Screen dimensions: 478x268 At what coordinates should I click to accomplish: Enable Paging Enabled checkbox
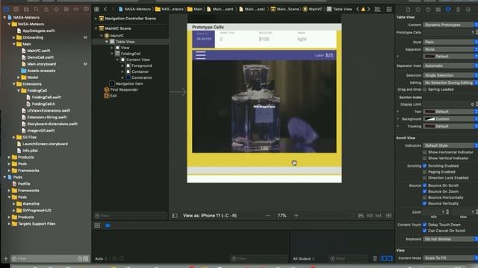(x=425, y=172)
